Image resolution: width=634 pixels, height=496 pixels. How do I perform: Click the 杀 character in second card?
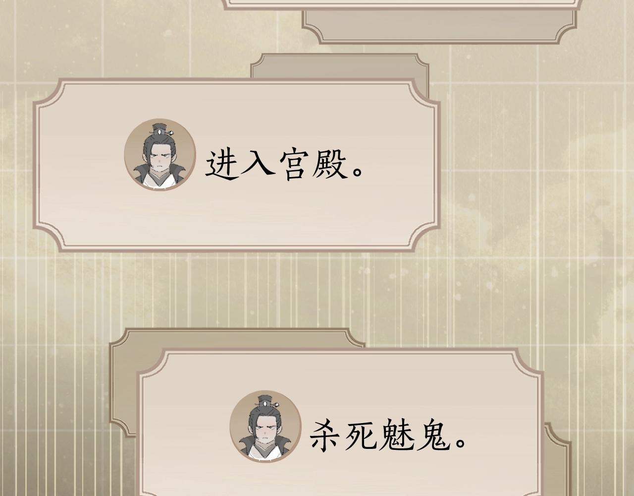[326, 436]
